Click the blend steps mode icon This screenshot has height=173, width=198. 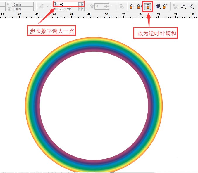[x=41, y=6]
